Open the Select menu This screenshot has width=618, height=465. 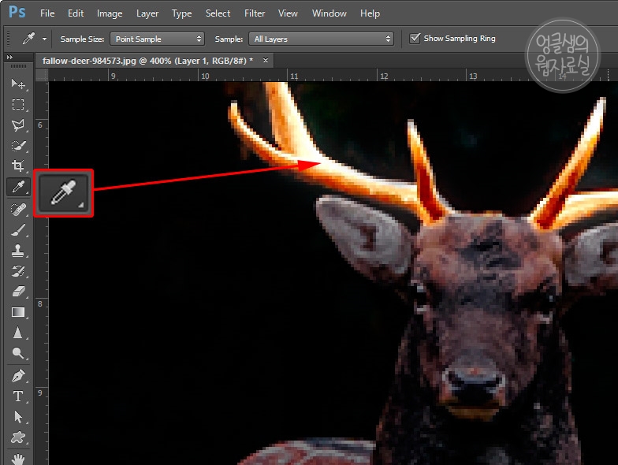point(218,13)
